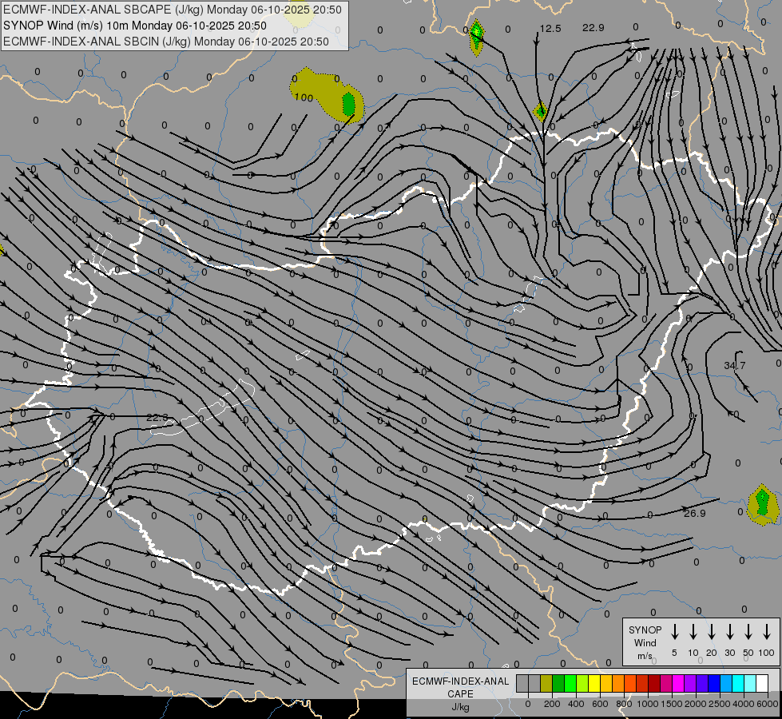782x719 pixels.
Task: Click the 6000 tick label on the CAPE scale
Action: click(768, 704)
